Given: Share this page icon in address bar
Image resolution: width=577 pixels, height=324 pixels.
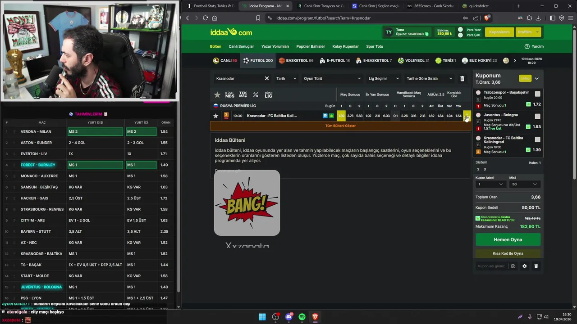Looking at the screenshot, I should tap(476, 18).
